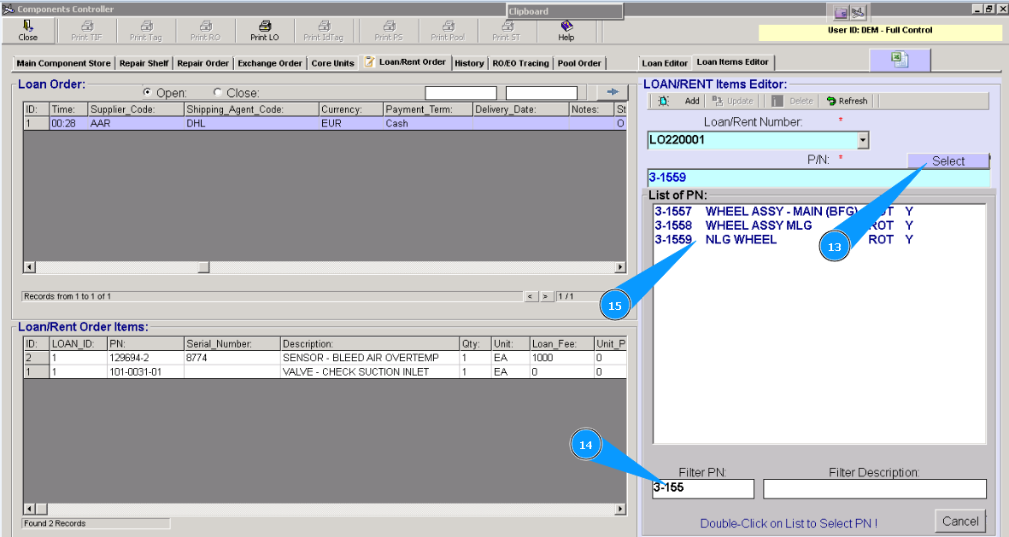The height and width of the screenshot is (537, 1009).
Task: Click the Filter Description input field
Action: pyautogui.click(x=875, y=488)
